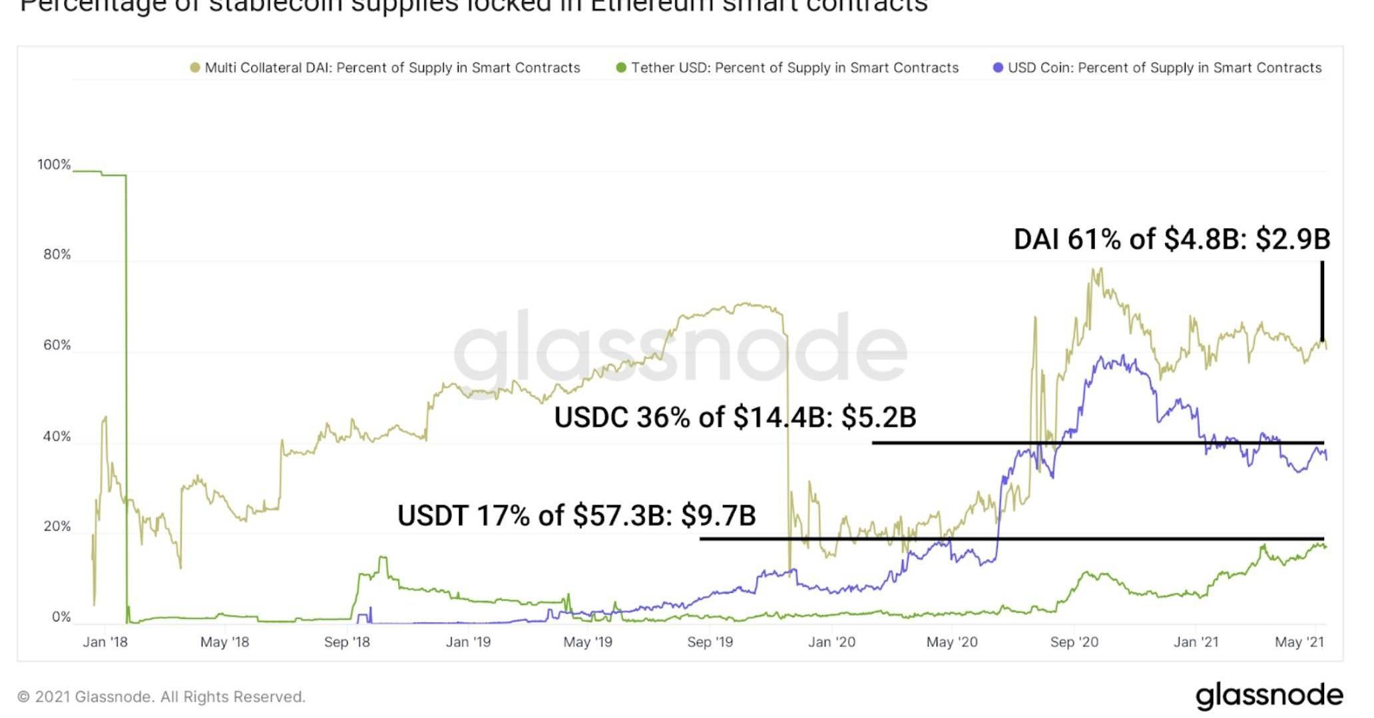Click the purple USD Coin legend dot
This screenshot has height=718, width=1374.
pyautogui.click(x=998, y=68)
